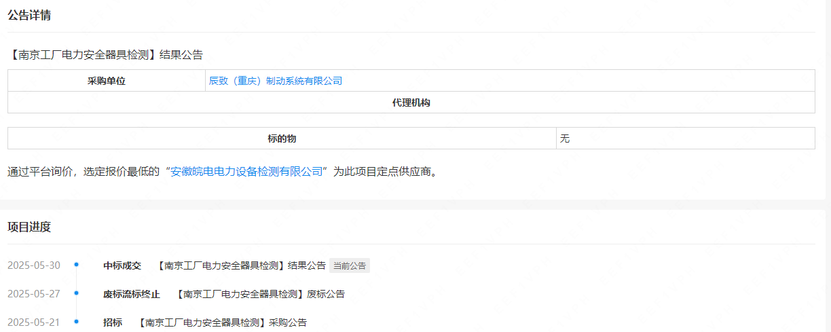Viewport: 831px width, 332px height.
Task: Click the 2025-05-27 date text
Action: tap(34, 294)
